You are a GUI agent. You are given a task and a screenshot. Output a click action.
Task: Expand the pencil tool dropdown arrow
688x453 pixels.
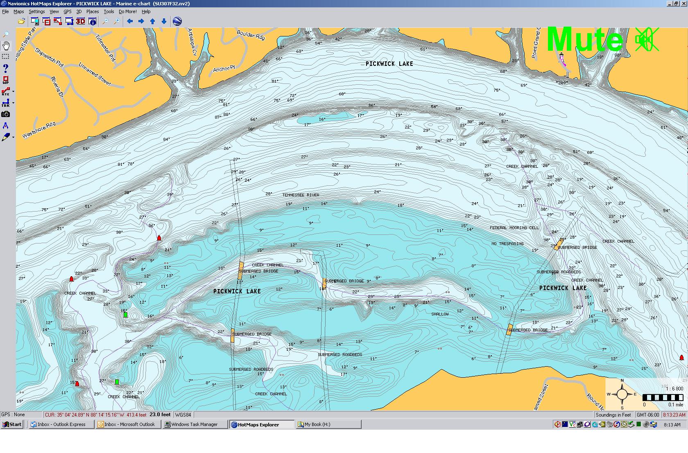pos(14,137)
